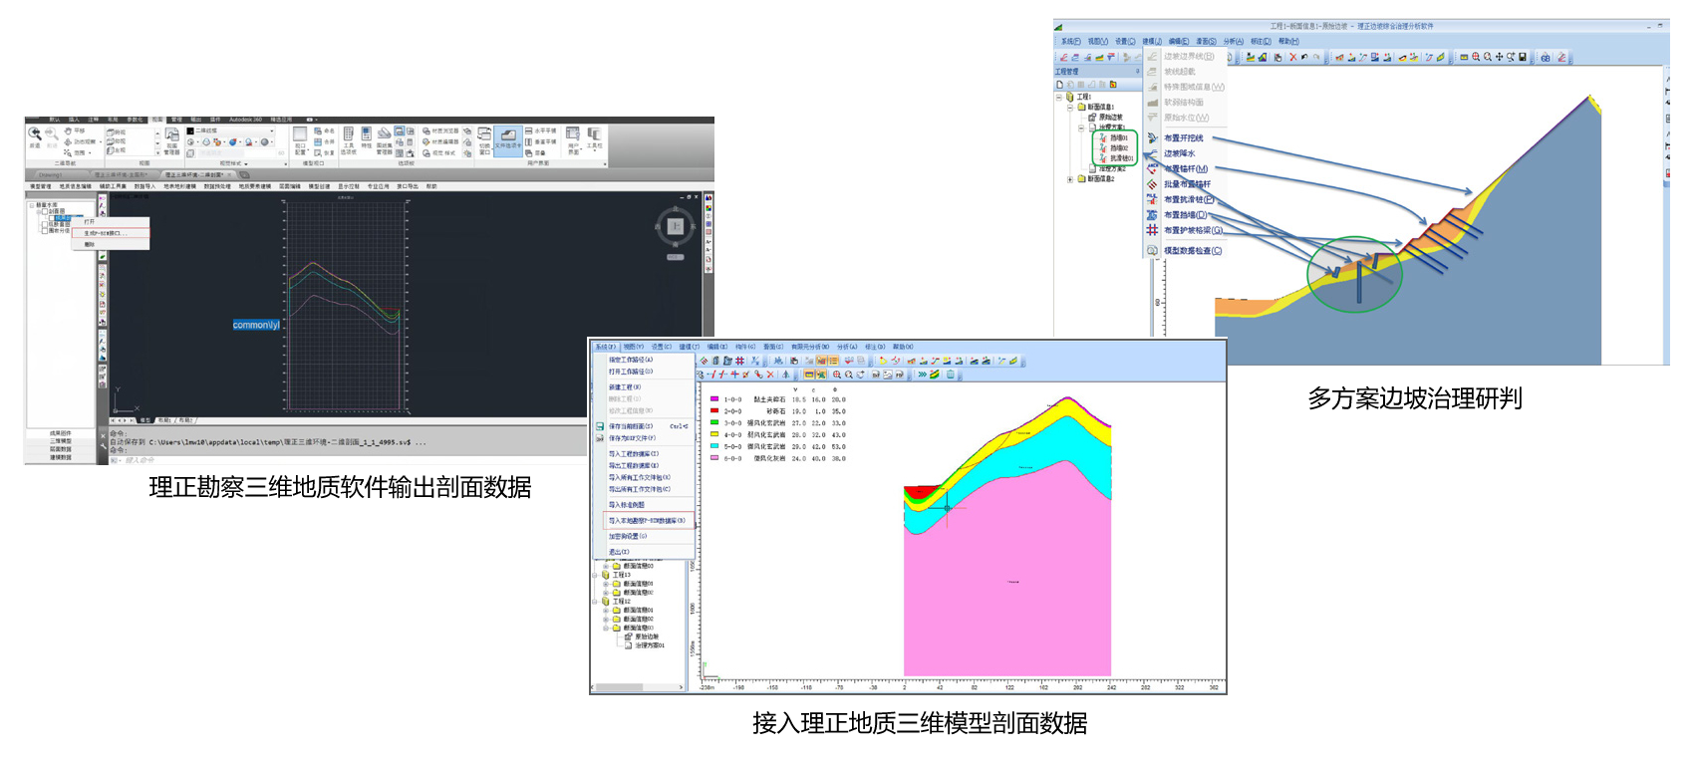Screen dimensions: 1698x757
Task: Tick the checkbox beside 图例分组 tree node
Action: [x=45, y=231]
